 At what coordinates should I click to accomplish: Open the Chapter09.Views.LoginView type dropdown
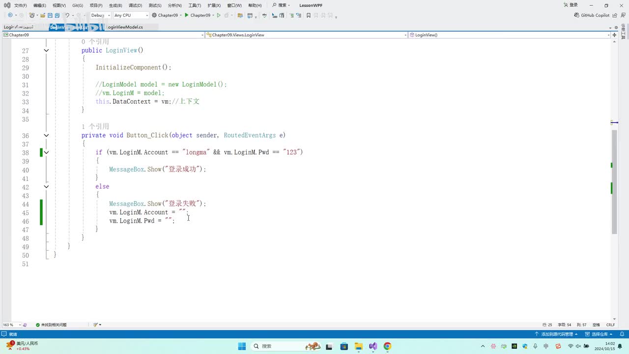(x=307, y=35)
